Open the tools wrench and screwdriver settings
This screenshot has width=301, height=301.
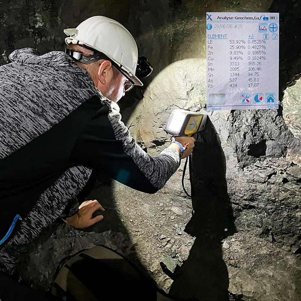(246, 98)
